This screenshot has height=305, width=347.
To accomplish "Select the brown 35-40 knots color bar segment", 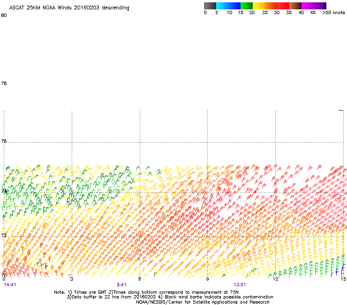I will tap(295, 6).
